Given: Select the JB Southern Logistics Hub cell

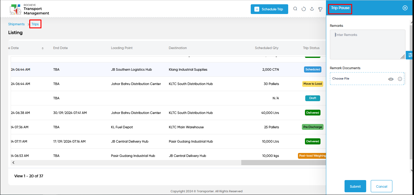Looking at the screenshot, I should (132, 69).
